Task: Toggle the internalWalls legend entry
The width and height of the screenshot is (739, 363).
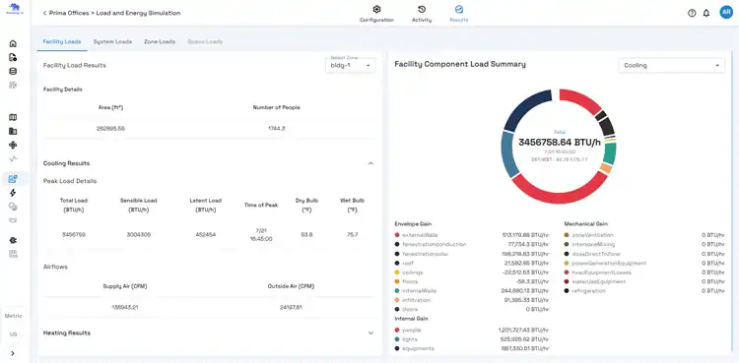Action: point(415,291)
